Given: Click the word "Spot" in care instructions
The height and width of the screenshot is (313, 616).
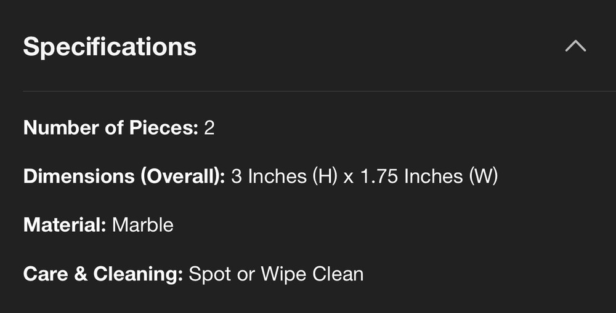Looking at the screenshot, I should pos(209,273).
